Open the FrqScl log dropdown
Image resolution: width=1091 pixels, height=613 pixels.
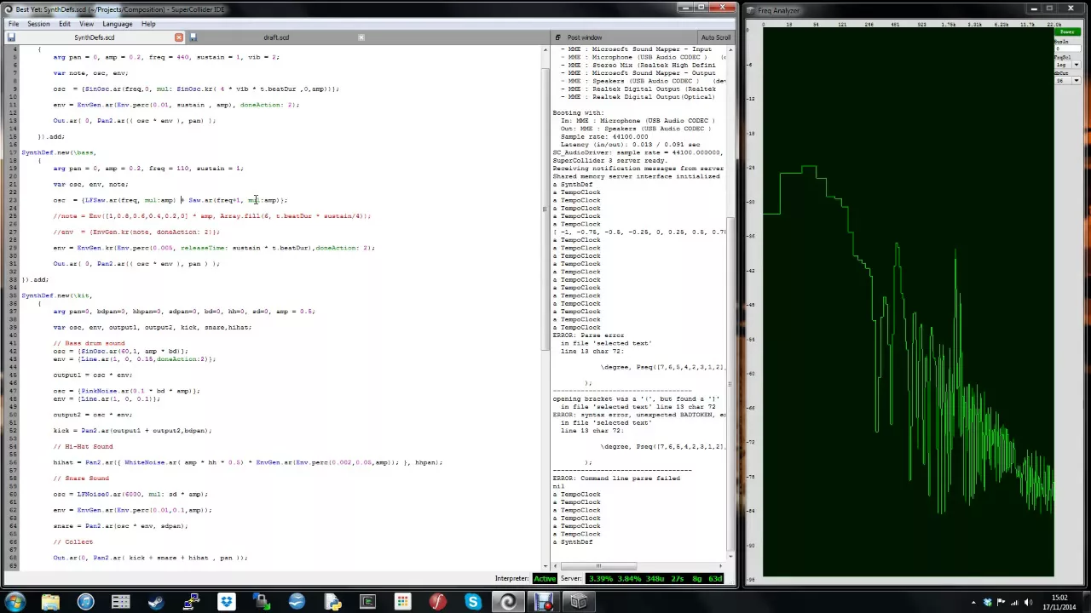[1066, 65]
